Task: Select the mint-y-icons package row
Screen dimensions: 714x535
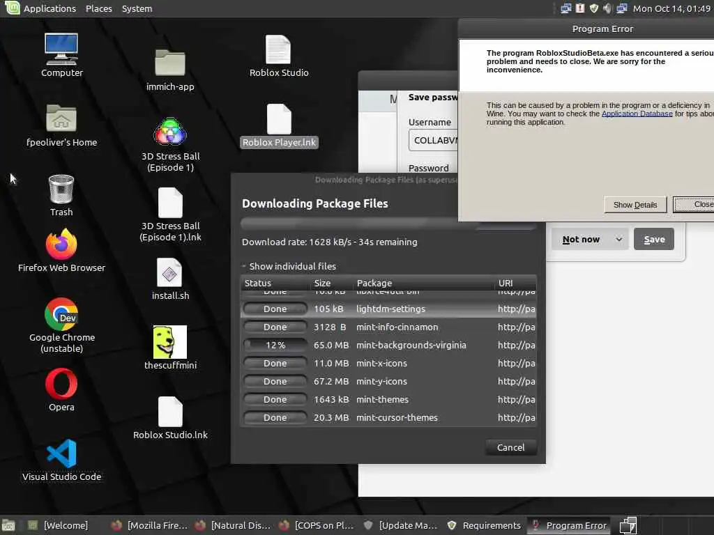Action: [388, 382]
